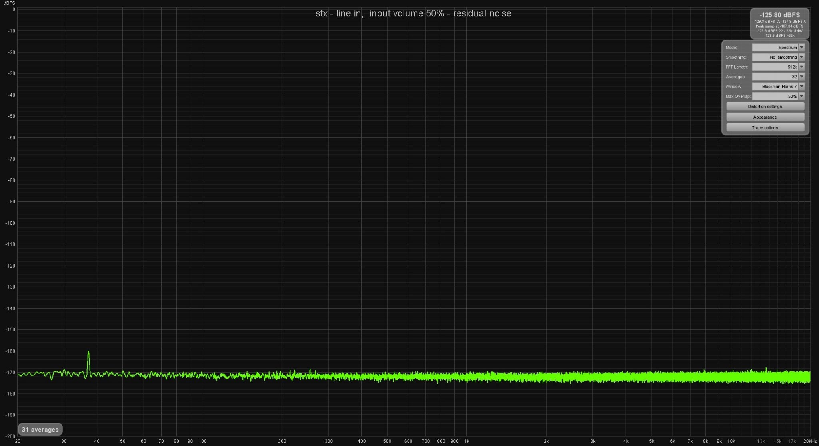Click the Window: label
This screenshot has width=819, height=446.
click(733, 87)
